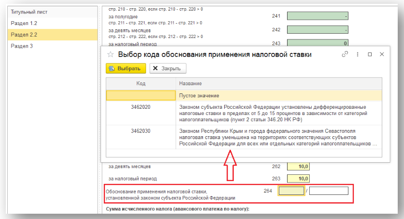Add dialog to favorites via star icon
The width and height of the screenshot is (404, 219).
click(110, 55)
